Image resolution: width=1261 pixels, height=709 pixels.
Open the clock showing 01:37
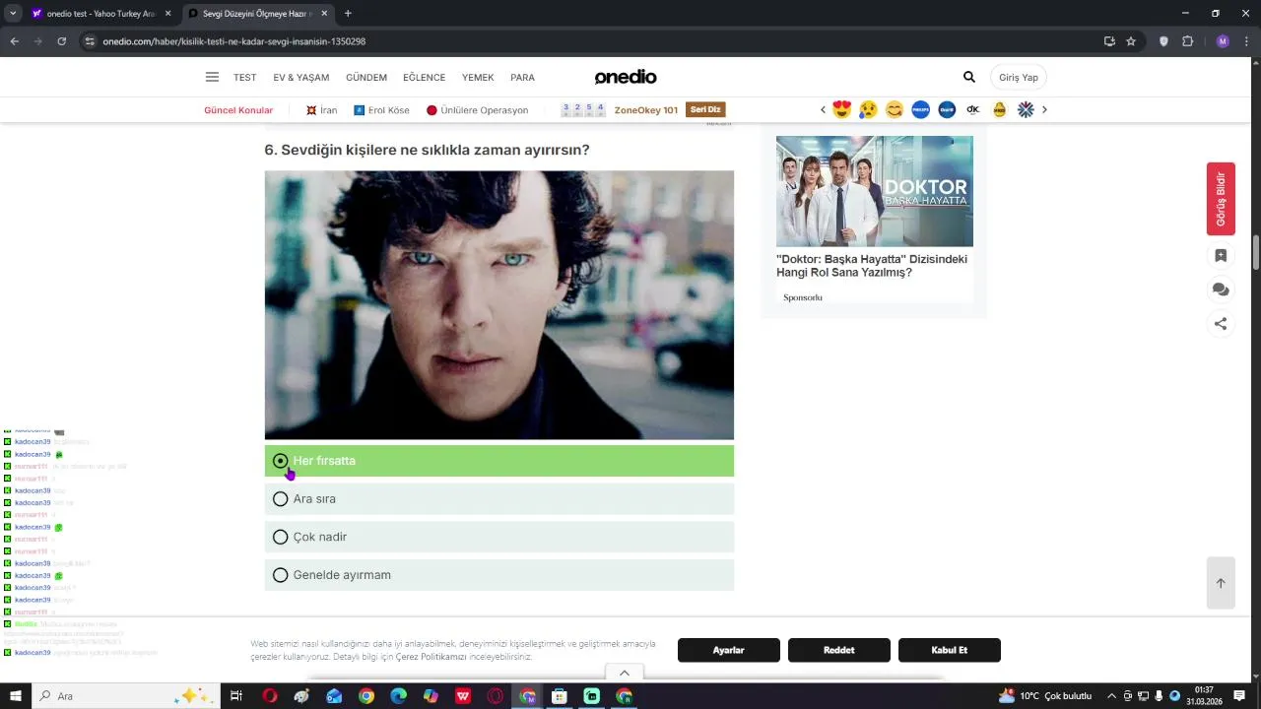click(1204, 695)
